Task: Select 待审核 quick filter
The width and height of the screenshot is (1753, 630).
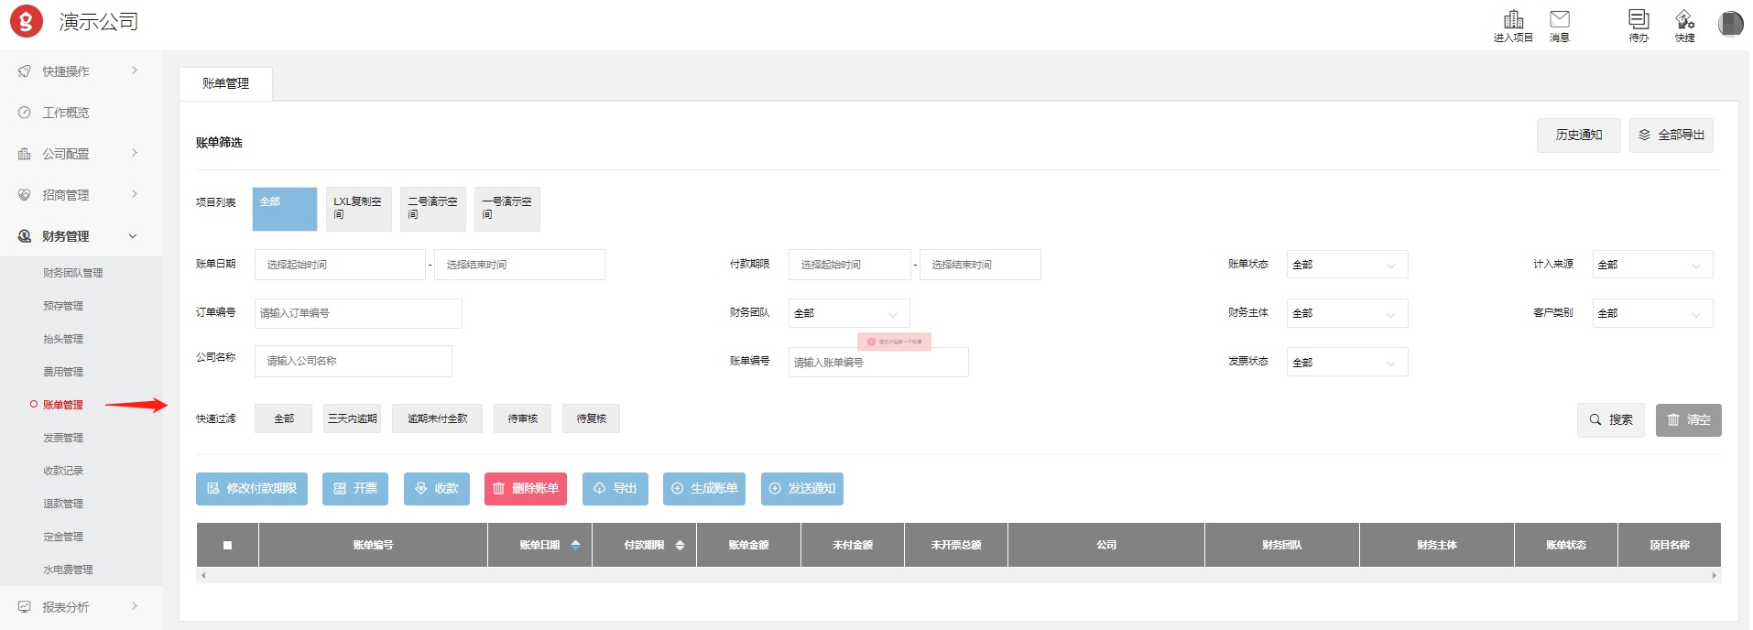Action: pos(522,418)
